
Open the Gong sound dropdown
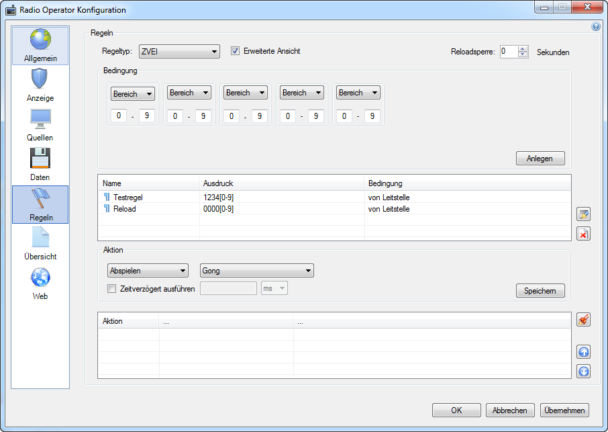click(x=257, y=271)
